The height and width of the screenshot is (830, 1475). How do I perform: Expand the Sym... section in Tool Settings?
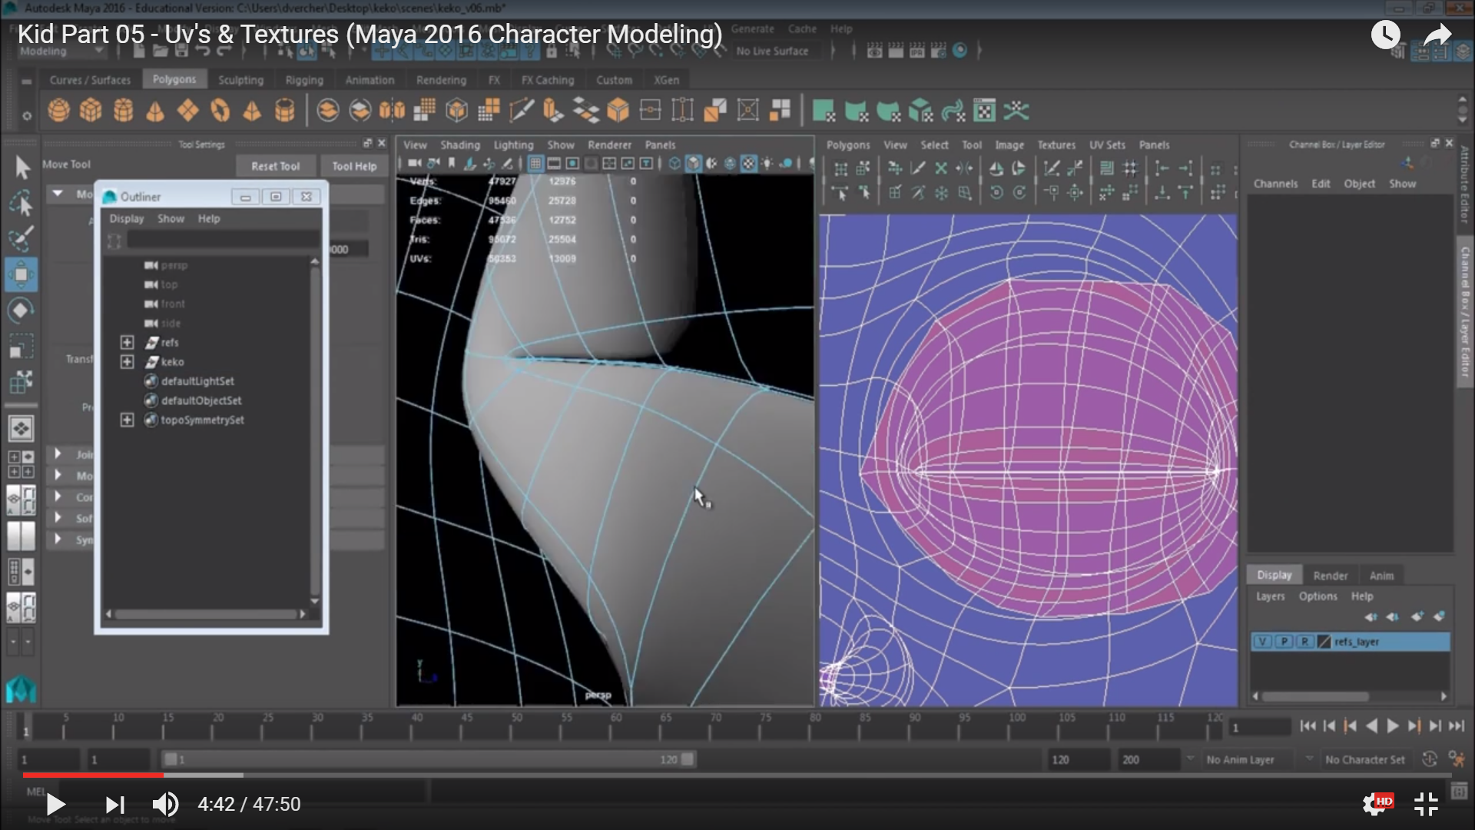click(58, 539)
